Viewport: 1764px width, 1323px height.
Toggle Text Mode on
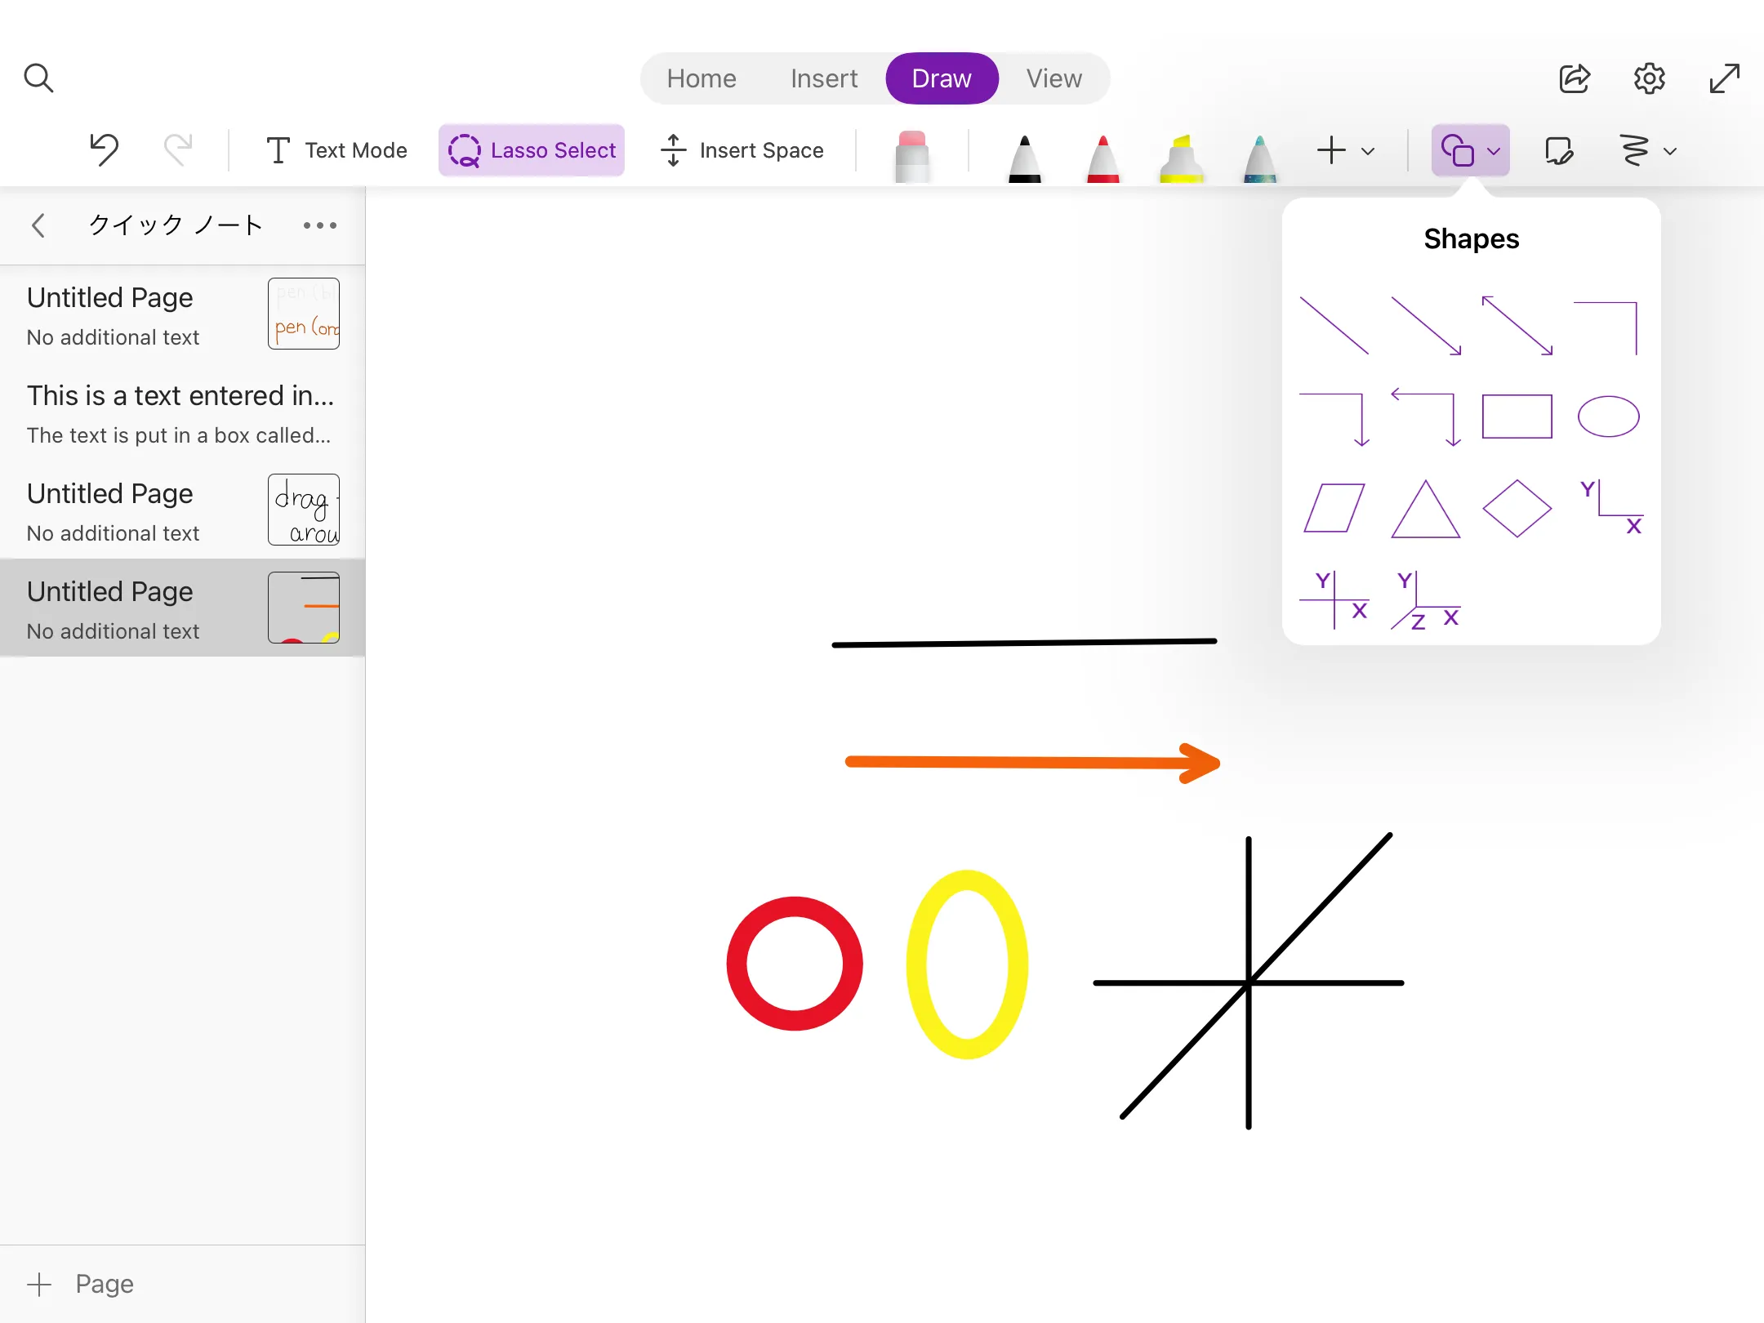click(335, 150)
